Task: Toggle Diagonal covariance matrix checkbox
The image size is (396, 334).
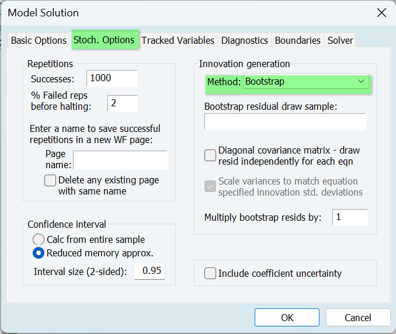Action: pos(210,155)
